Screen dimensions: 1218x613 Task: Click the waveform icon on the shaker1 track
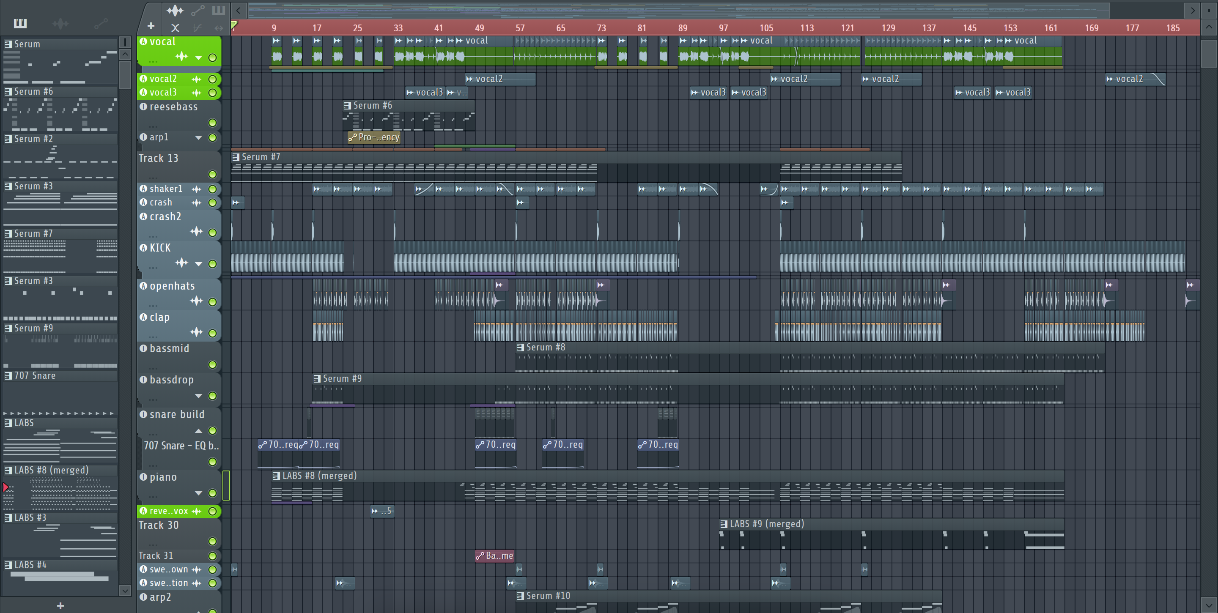197,189
